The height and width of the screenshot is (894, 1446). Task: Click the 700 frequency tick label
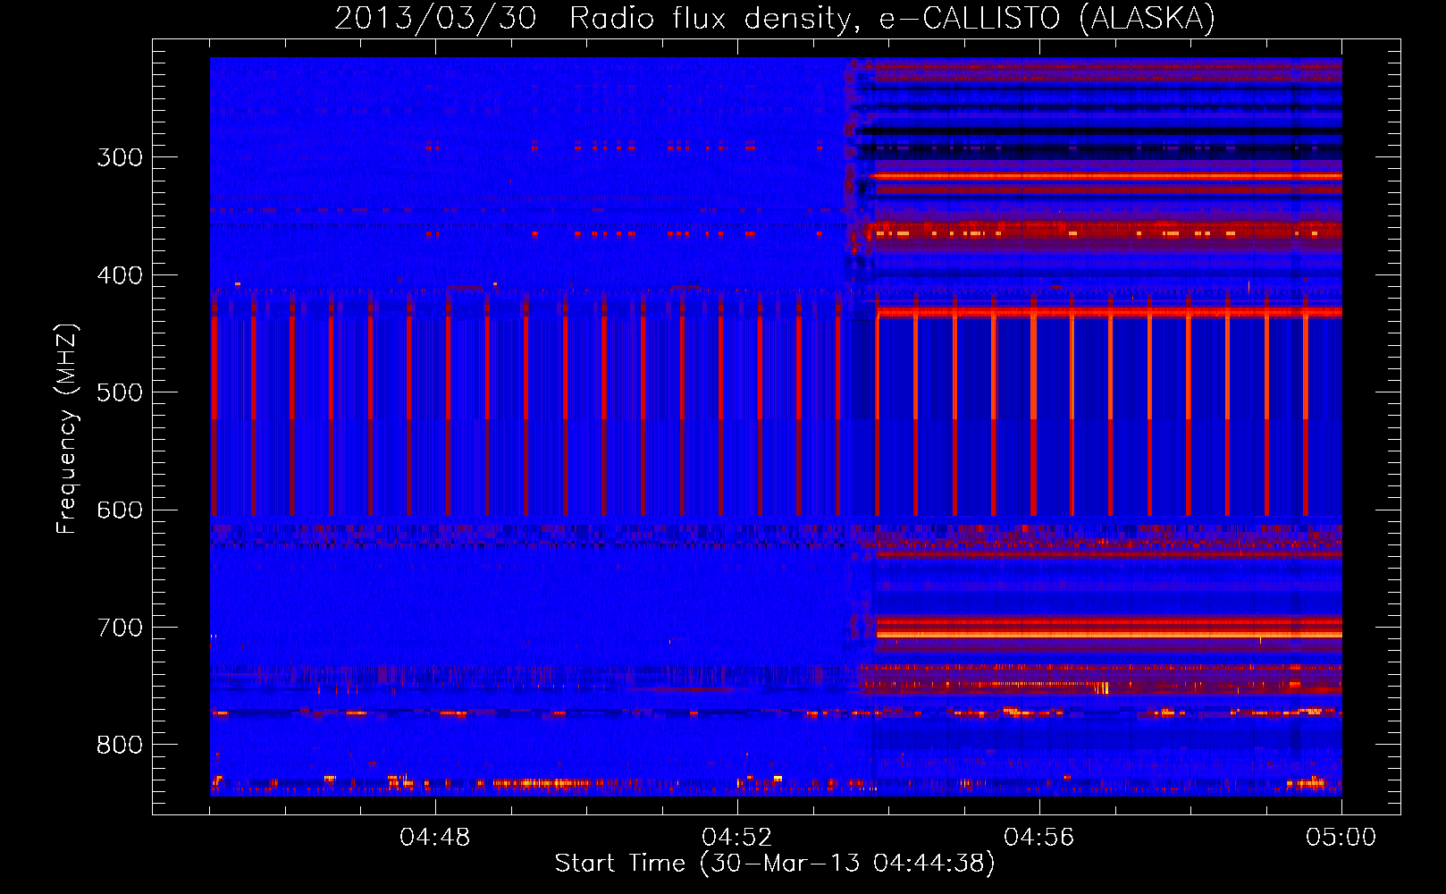coord(120,628)
